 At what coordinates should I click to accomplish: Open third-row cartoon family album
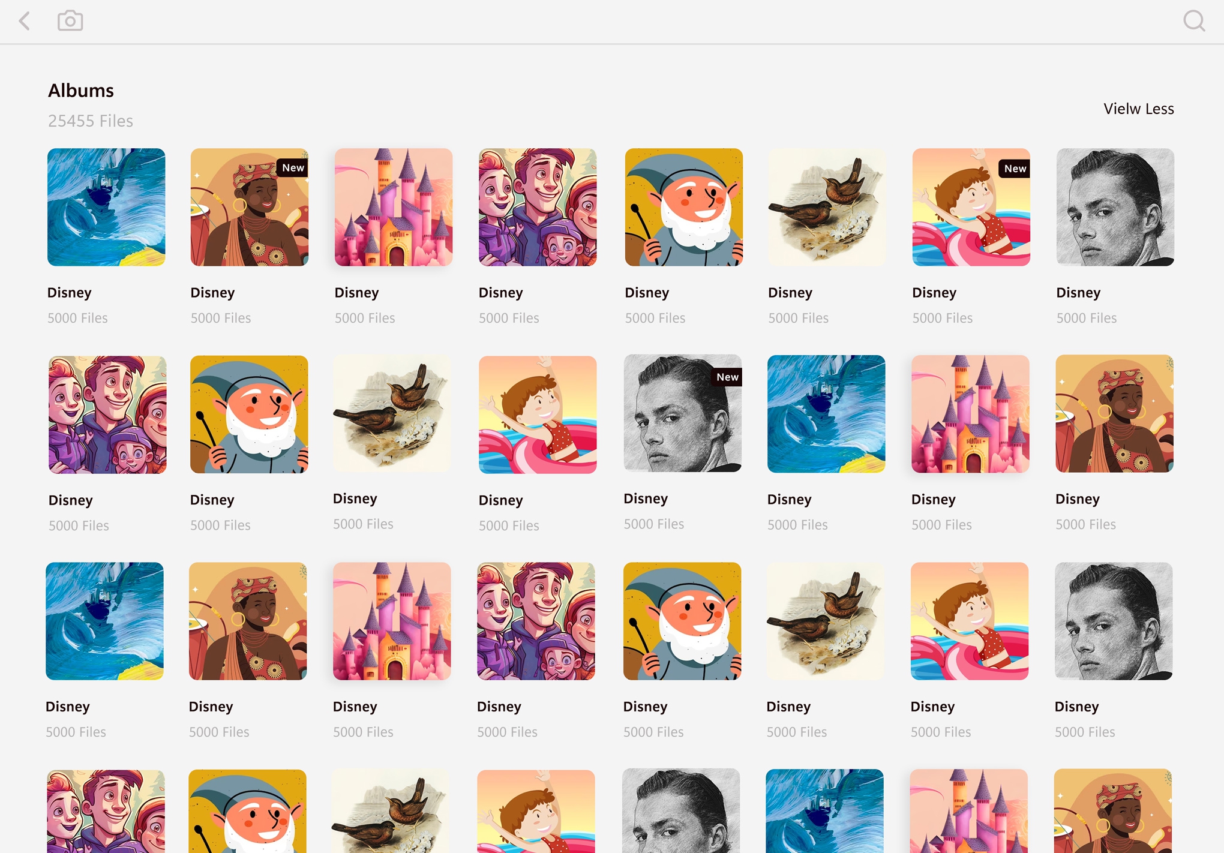536,621
